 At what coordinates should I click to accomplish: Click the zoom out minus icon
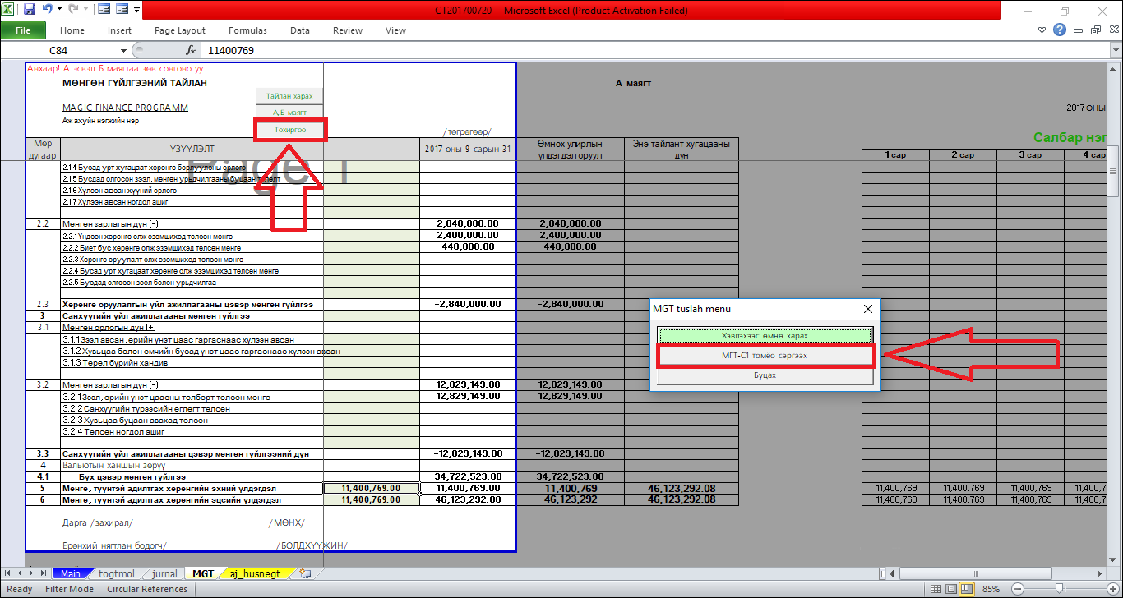pyautogui.click(x=1018, y=589)
